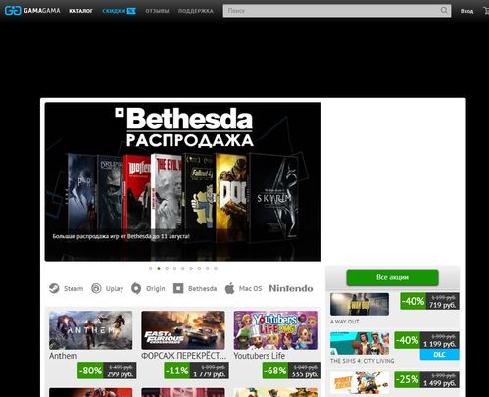Select the last carousel slide dot
Viewport: 489px width, 397px height.
pyautogui.click(x=216, y=268)
